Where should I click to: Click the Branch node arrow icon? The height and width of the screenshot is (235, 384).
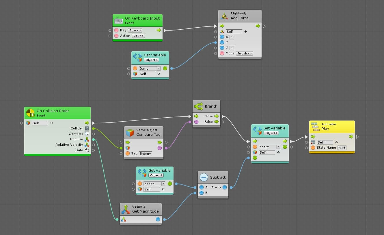click(x=199, y=106)
